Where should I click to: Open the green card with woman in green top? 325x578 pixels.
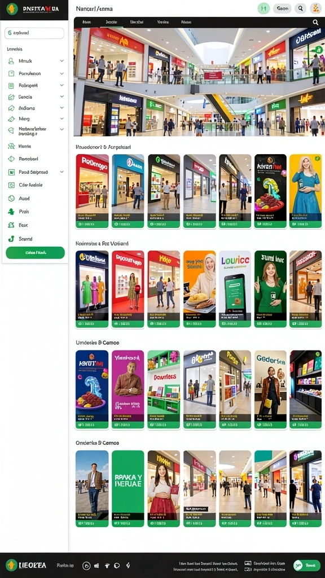270,289
